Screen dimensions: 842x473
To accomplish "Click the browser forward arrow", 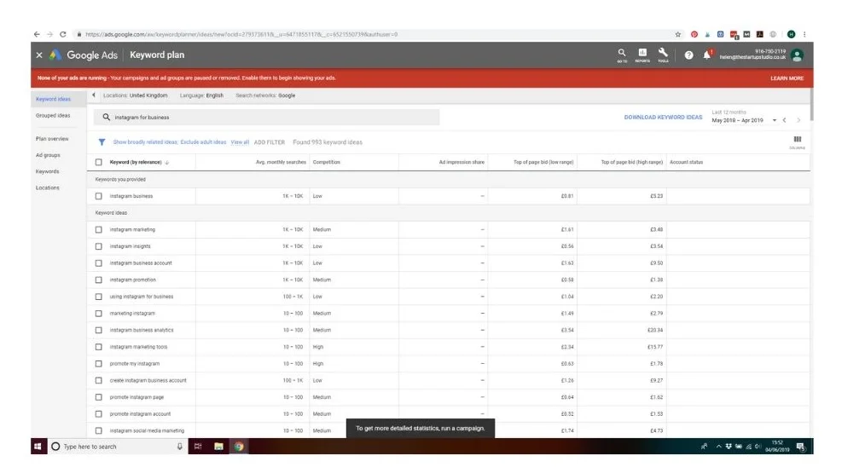I will pyautogui.click(x=50, y=34).
